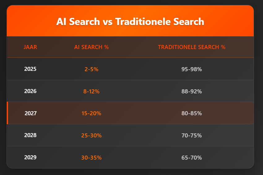Viewport: 263px width, 175px height.
Task: Select the 2025 year cell
Action: click(x=30, y=69)
